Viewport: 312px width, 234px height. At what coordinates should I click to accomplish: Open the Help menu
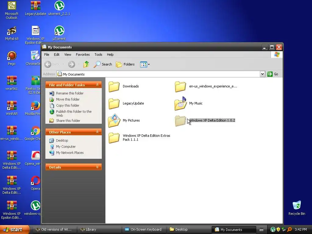(110, 55)
